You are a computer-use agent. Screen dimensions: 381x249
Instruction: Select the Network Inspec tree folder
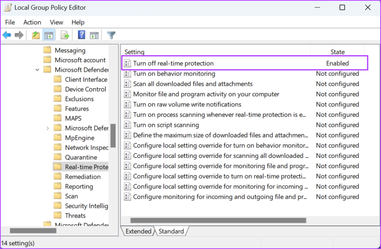[x=86, y=147]
